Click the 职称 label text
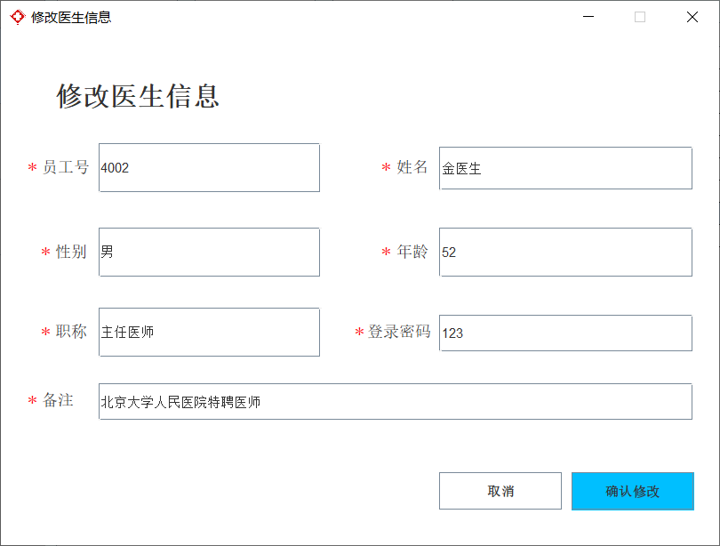 tap(71, 331)
